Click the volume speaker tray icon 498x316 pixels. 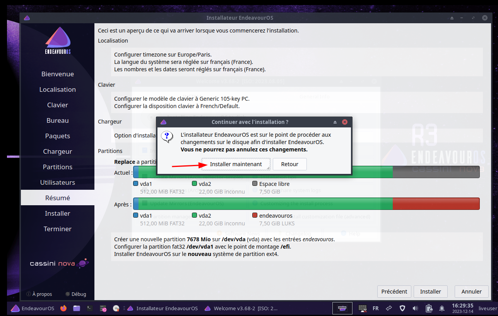click(416, 308)
